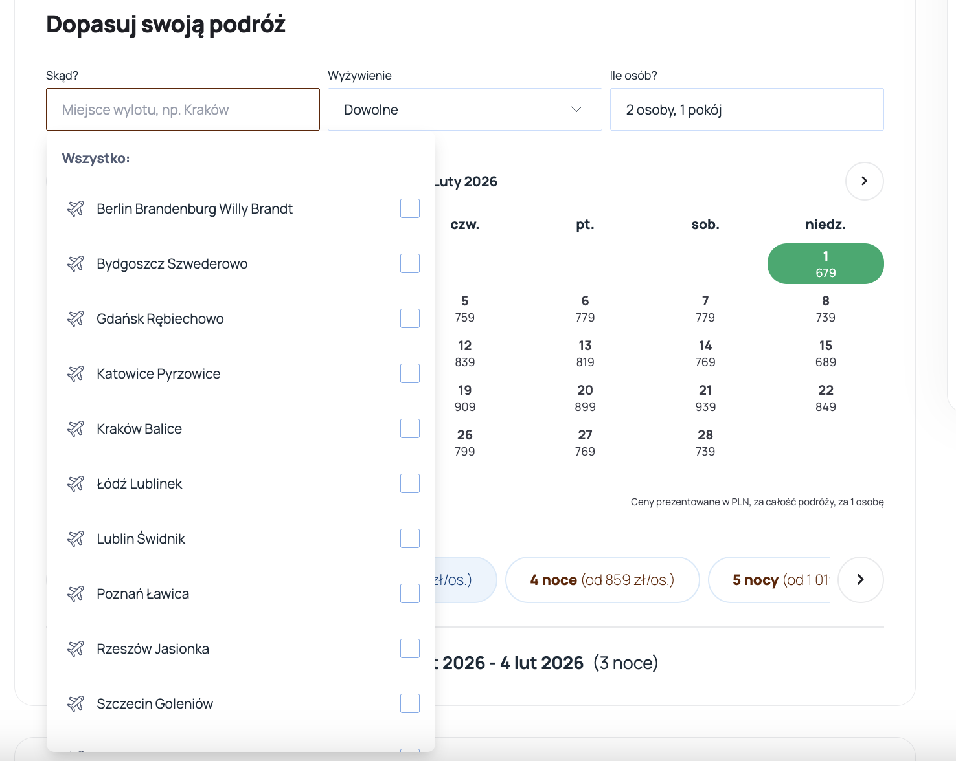Screen dimensions: 956x761
Task: Expand the 2 osoby, 1 pokój selector
Action: click(746, 109)
